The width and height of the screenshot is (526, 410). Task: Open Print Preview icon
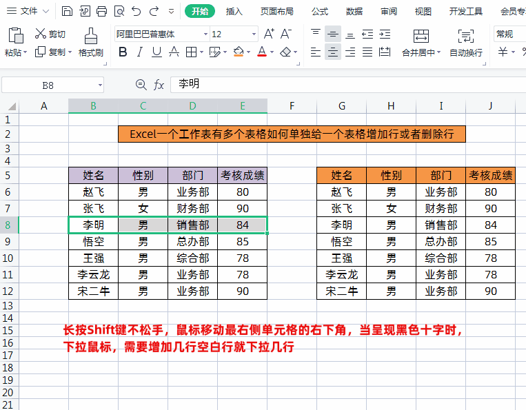[119, 12]
